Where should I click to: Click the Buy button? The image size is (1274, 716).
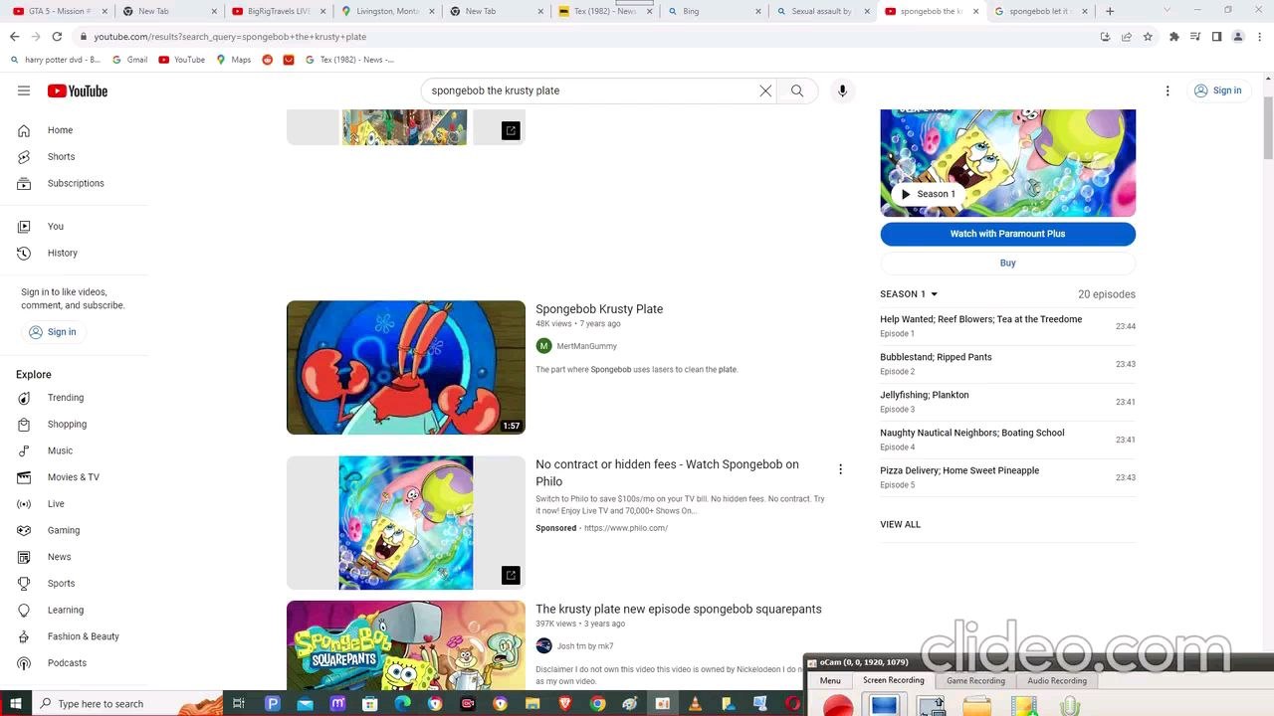click(x=1007, y=263)
